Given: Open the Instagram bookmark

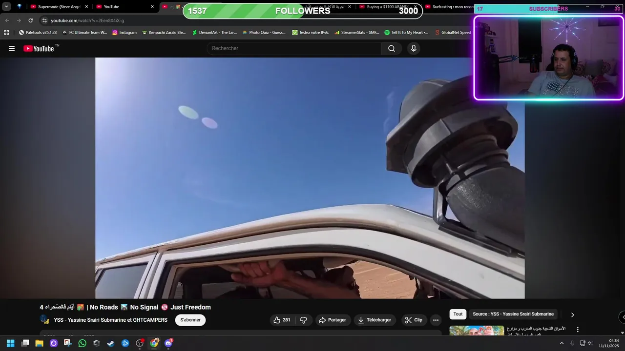Looking at the screenshot, I should pyautogui.click(x=125, y=33).
